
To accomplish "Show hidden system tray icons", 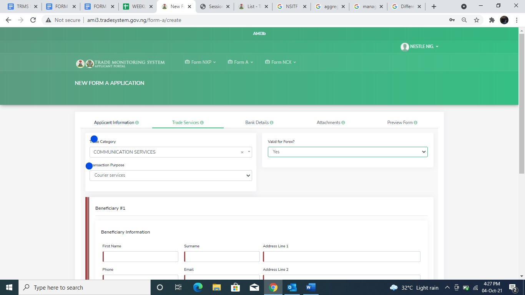I will (x=447, y=287).
